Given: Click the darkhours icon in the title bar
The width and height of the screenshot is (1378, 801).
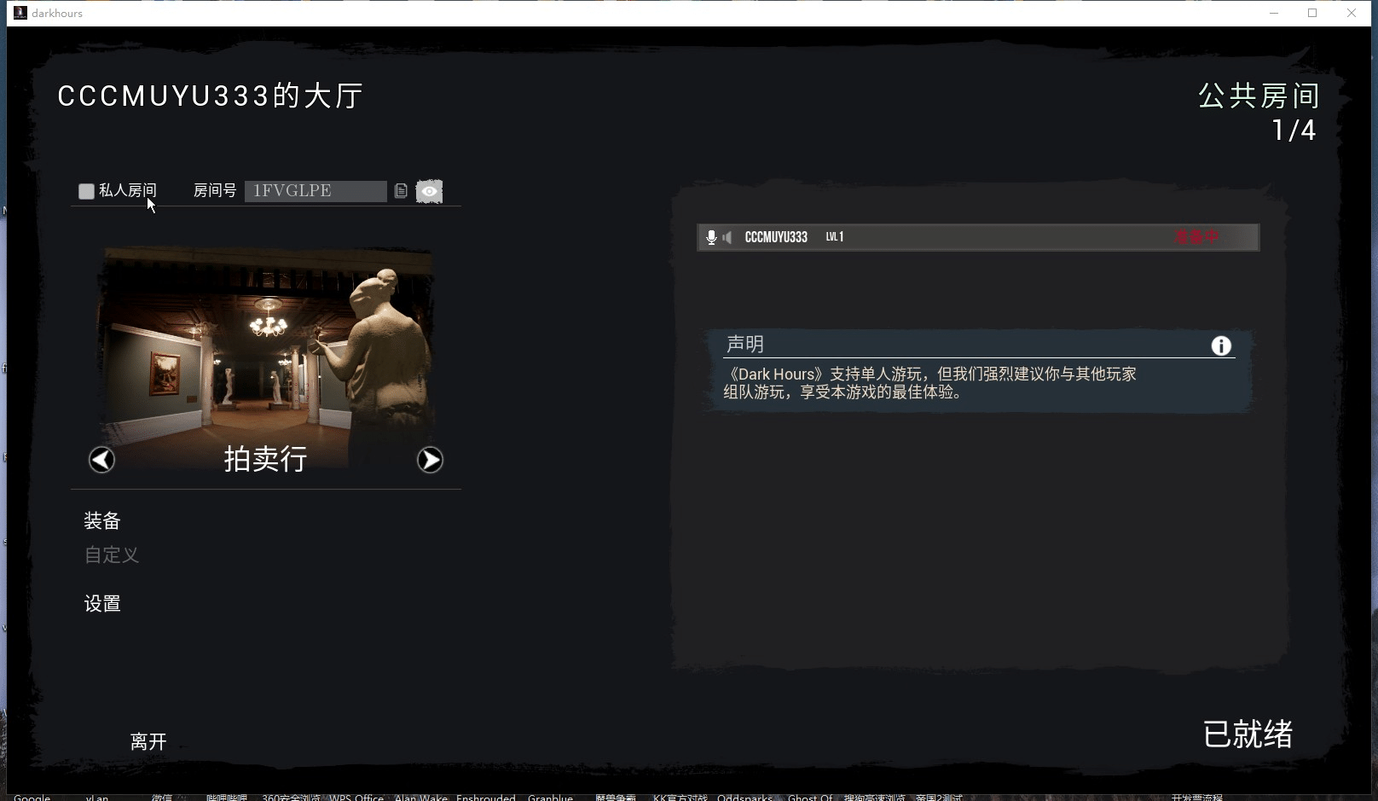Looking at the screenshot, I should click(x=20, y=13).
